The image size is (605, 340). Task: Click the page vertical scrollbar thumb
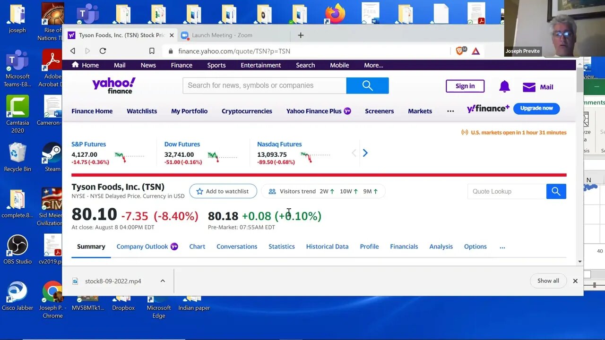(x=579, y=81)
